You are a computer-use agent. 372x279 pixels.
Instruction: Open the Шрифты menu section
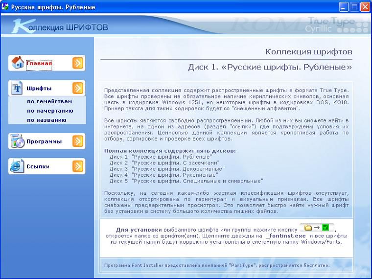(x=39, y=89)
